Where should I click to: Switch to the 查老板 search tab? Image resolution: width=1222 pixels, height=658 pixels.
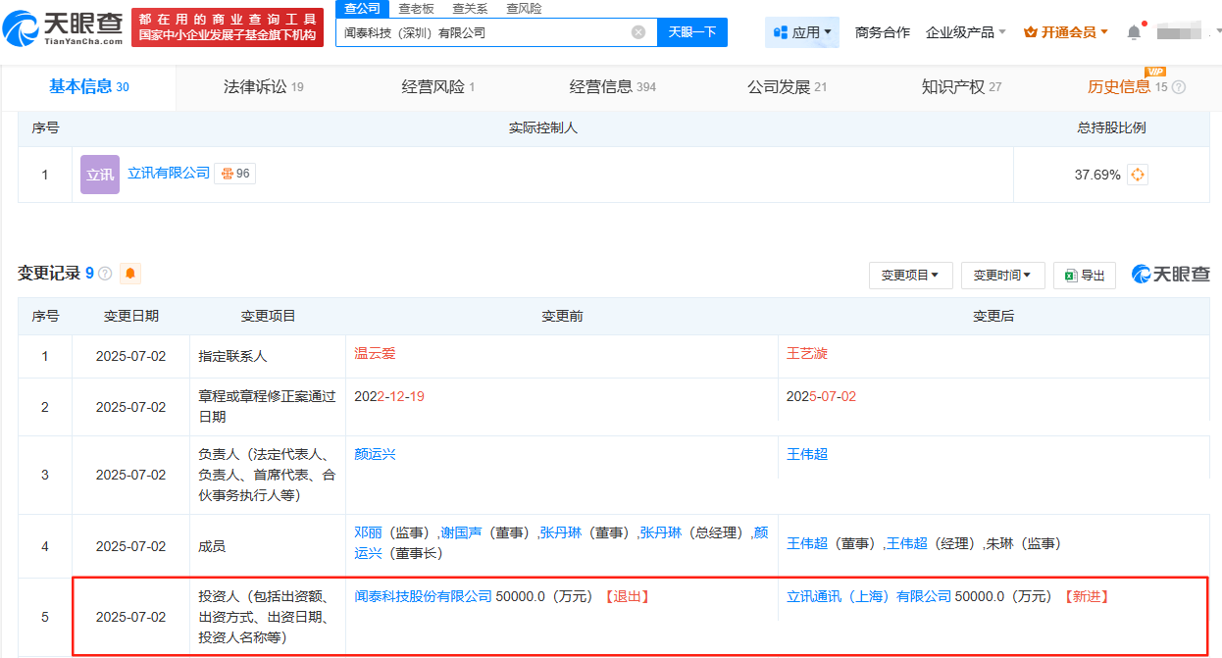[x=417, y=9]
